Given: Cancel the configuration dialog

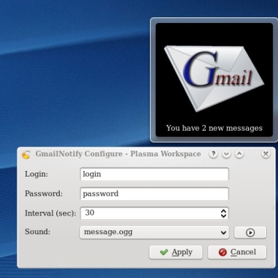Looking at the screenshot, I should pyautogui.click(x=237, y=252).
